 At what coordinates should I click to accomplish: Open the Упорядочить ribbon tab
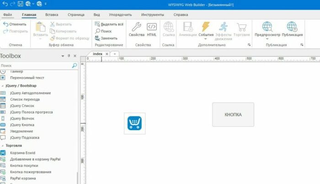(x=120, y=15)
